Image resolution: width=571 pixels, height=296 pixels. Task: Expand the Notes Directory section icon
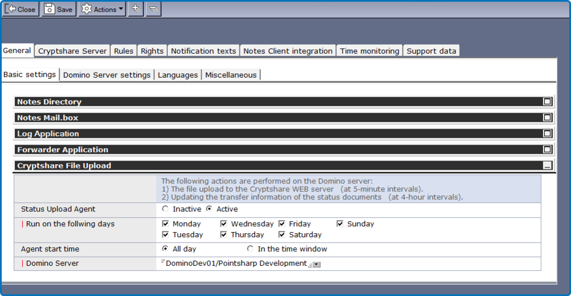coord(547,102)
